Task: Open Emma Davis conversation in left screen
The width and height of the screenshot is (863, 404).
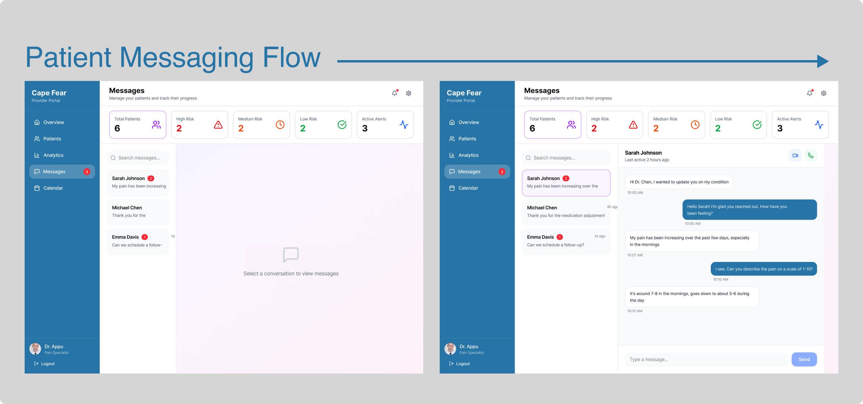Action: 138,241
